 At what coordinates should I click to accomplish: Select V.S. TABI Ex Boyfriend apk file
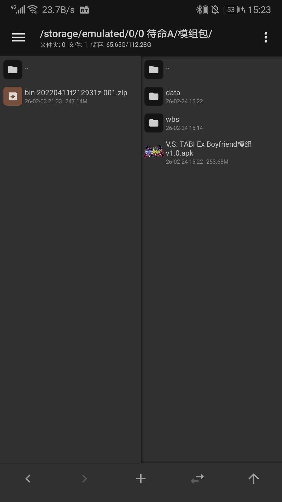(211, 152)
